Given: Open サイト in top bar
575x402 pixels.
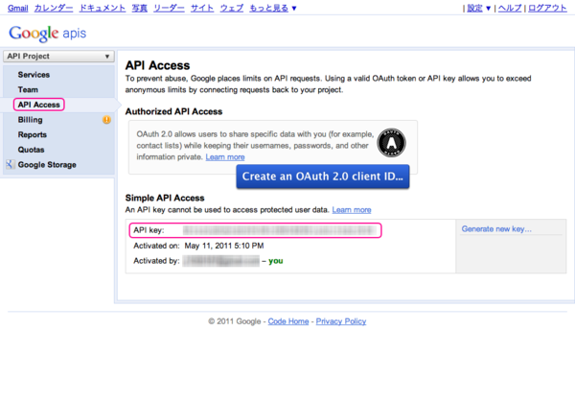Looking at the screenshot, I should pyautogui.click(x=202, y=8).
